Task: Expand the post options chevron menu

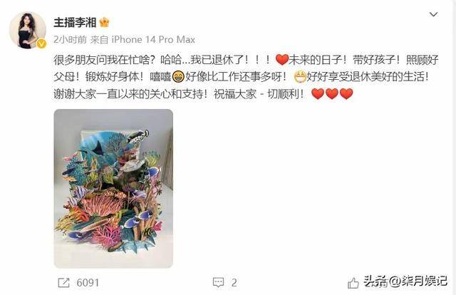Action: point(434,14)
